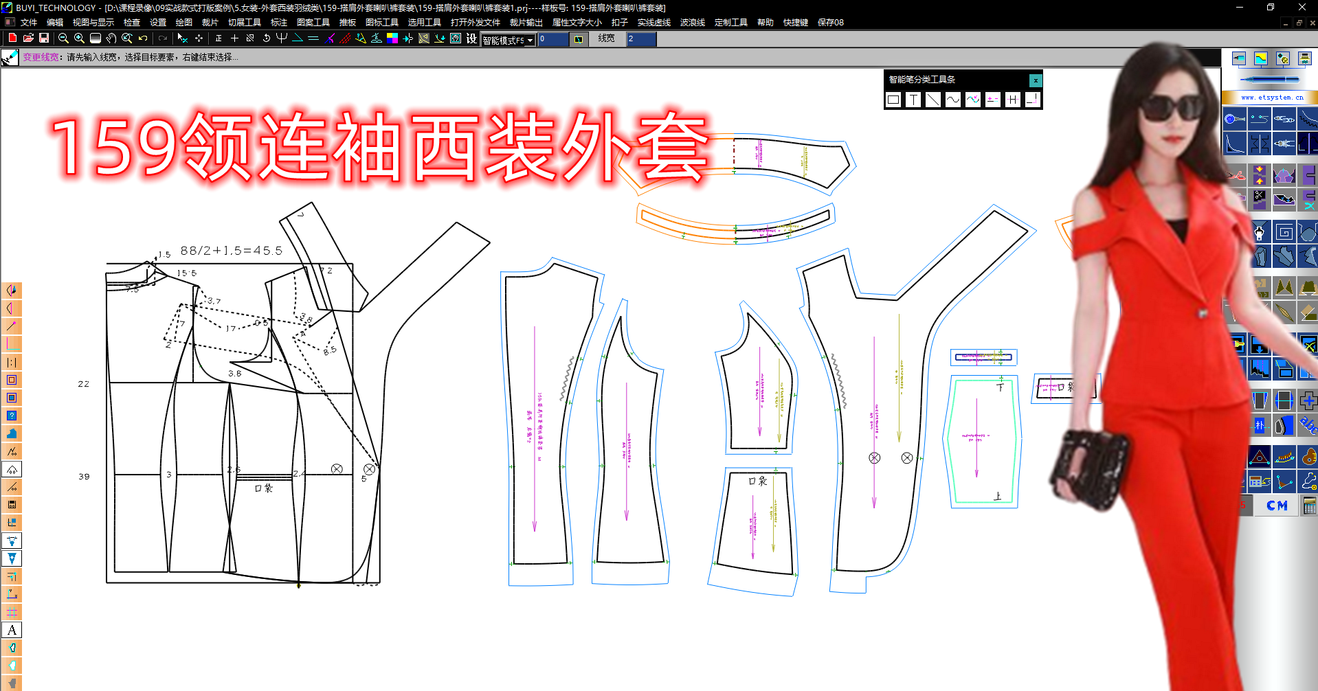
Task: Open the 推板 menu
Action: (347, 22)
